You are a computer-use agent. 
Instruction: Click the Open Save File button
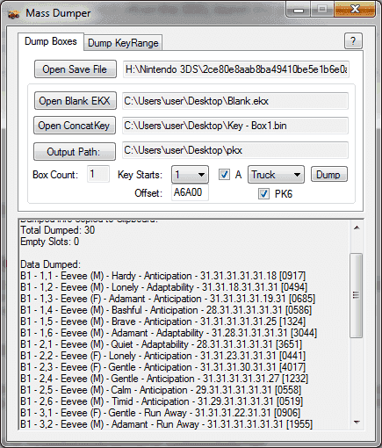tap(76, 69)
